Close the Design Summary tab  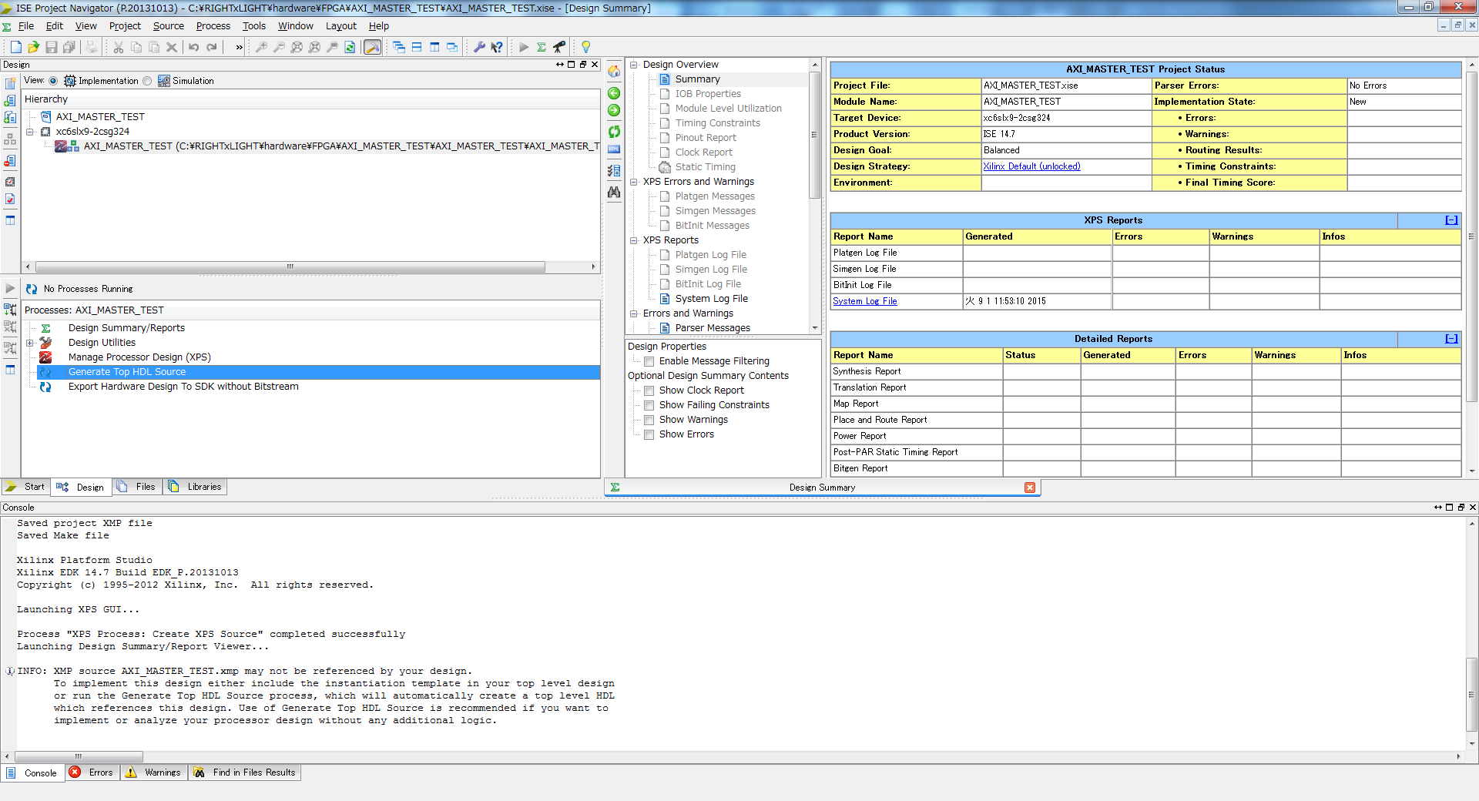[x=1030, y=488]
